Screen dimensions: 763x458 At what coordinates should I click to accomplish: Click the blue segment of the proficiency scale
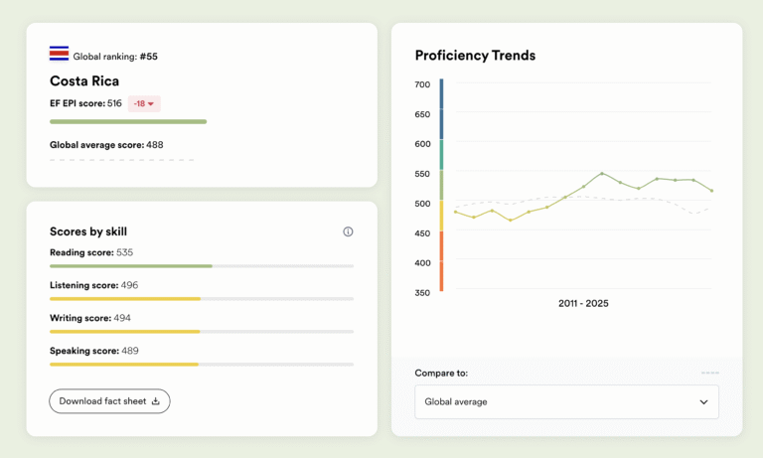pyautogui.click(x=441, y=109)
